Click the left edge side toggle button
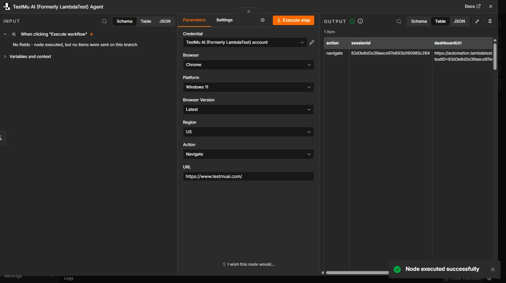The image size is (506, 283). tap(2, 138)
